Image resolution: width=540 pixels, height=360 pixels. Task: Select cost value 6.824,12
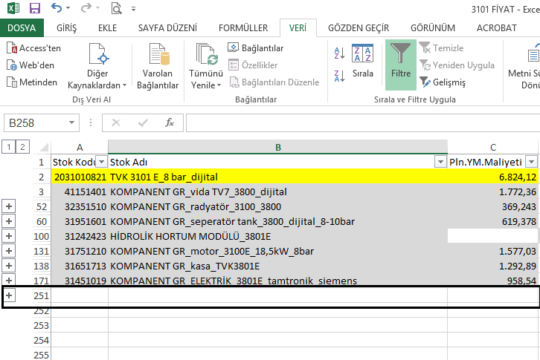(x=493, y=177)
